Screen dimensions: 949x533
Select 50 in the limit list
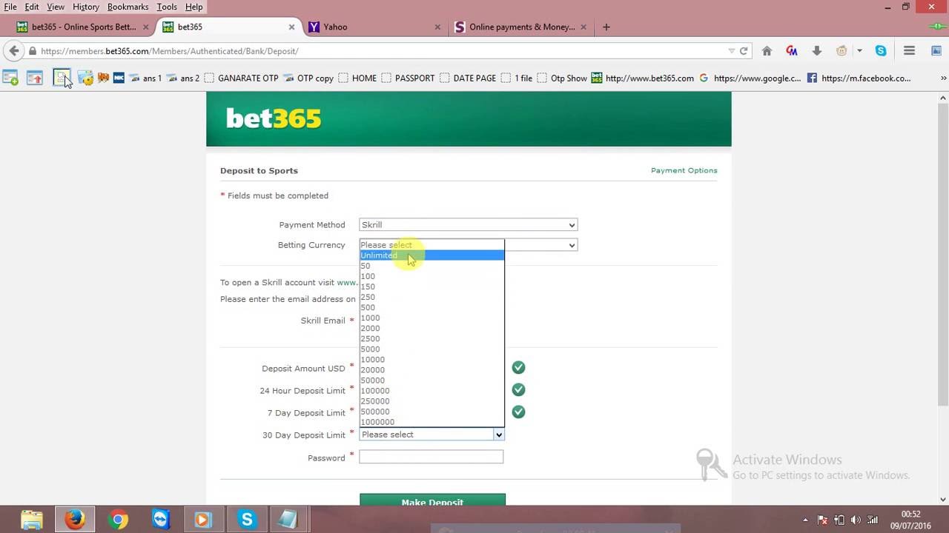[431, 266]
